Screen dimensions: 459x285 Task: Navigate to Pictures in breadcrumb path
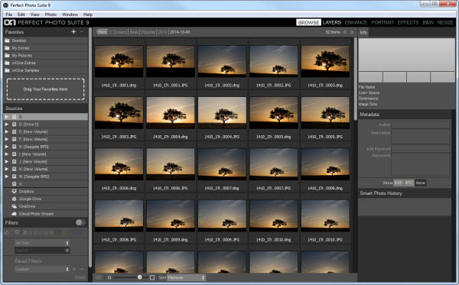tap(148, 32)
